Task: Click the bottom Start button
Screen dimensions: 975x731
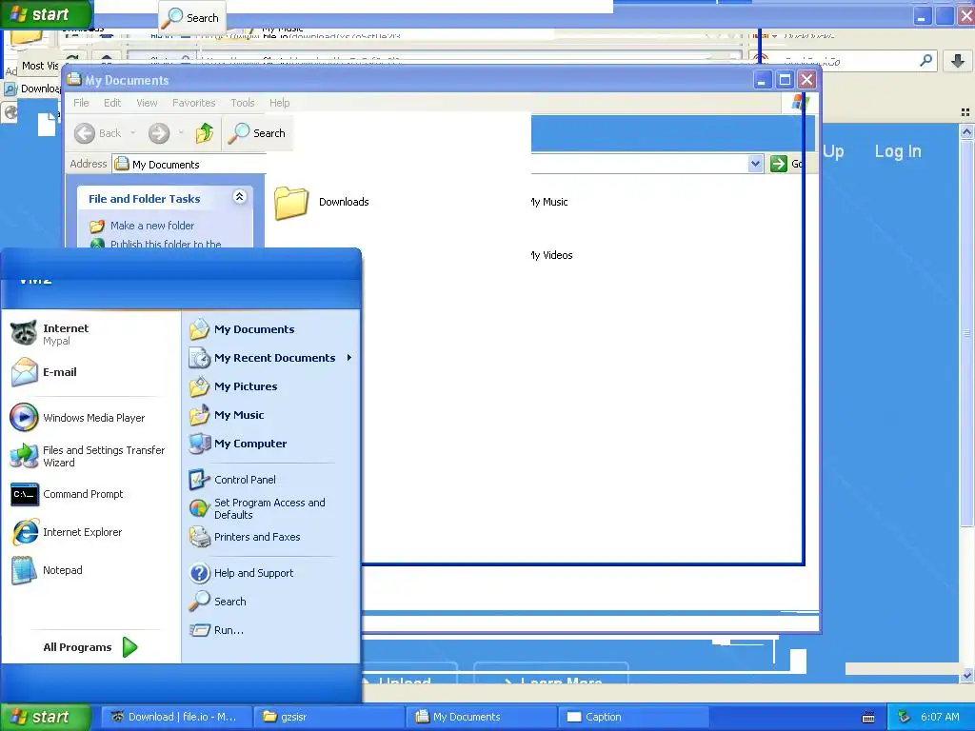Action: pyautogui.click(x=46, y=717)
